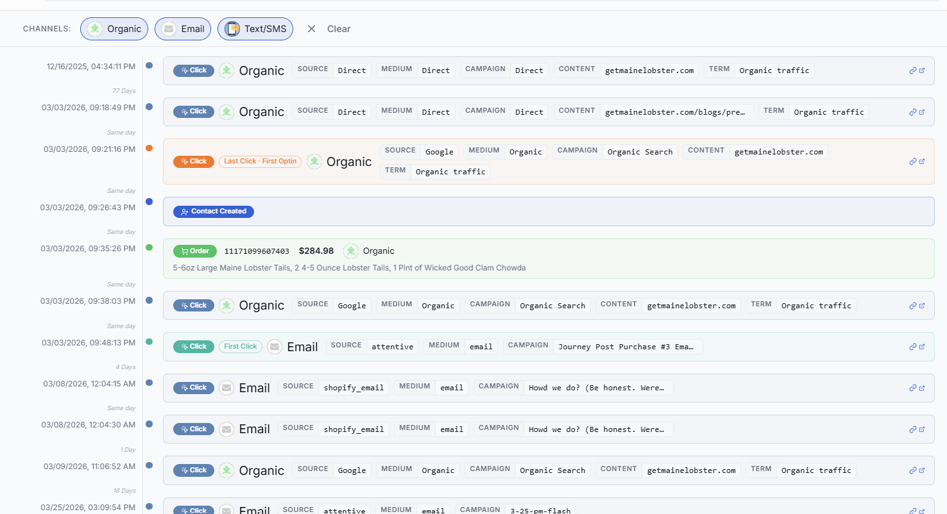The height and width of the screenshot is (514, 947).
Task: Click campaign Howd we do? on 12:04:15 AM row
Action: coord(598,388)
